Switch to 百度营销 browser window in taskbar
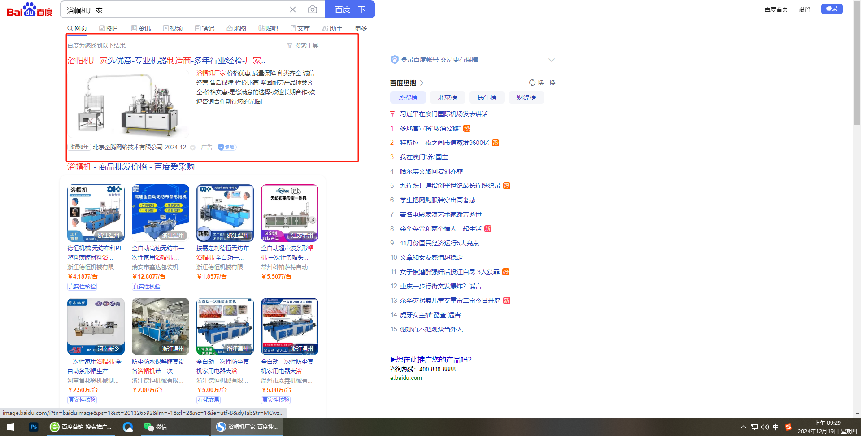This screenshot has height=436, width=861. click(82, 427)
